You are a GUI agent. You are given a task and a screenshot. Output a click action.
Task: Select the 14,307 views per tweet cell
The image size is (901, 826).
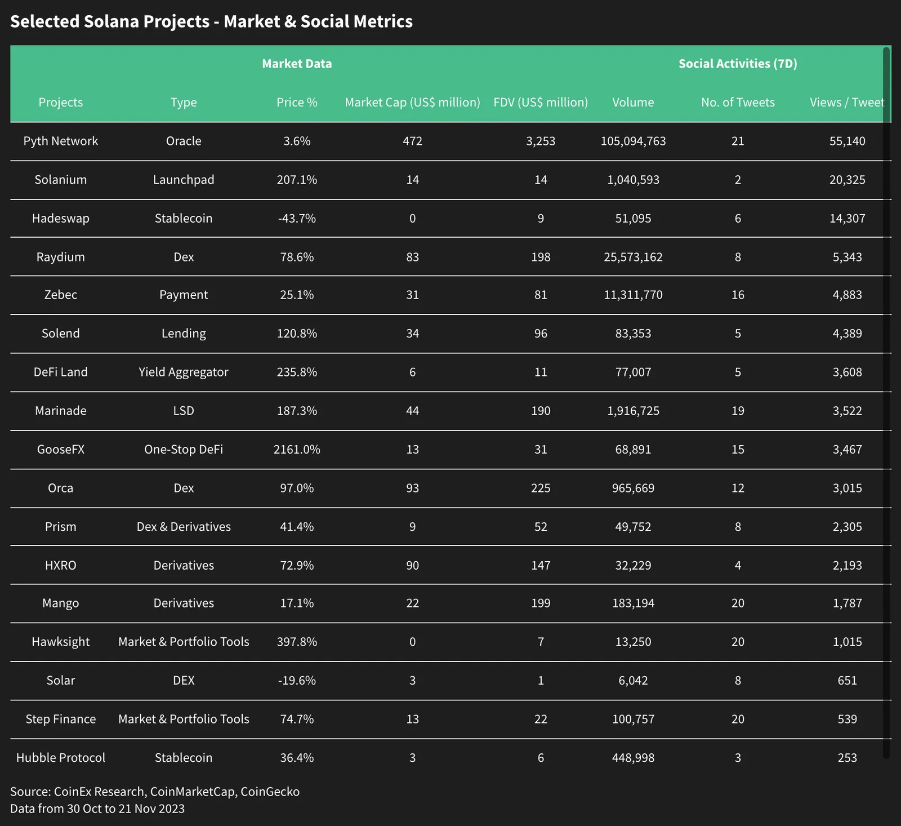tap(847, 218)
